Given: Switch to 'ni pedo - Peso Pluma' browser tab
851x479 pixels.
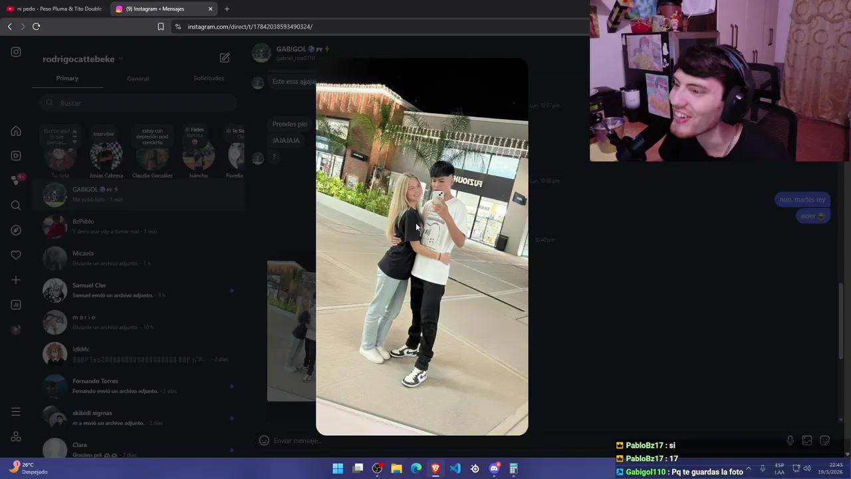Looking at the screenshot, I should (x=54, y=9).
